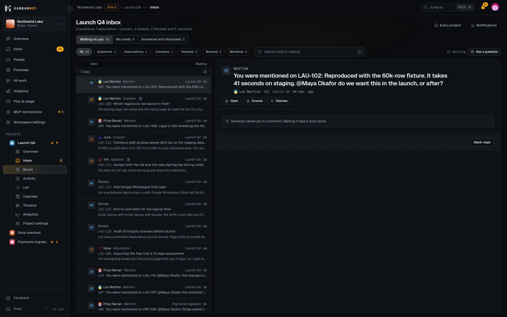Filter inbox by Questions
This screenshot has width=507, height=317.
(x=106, y=52)
